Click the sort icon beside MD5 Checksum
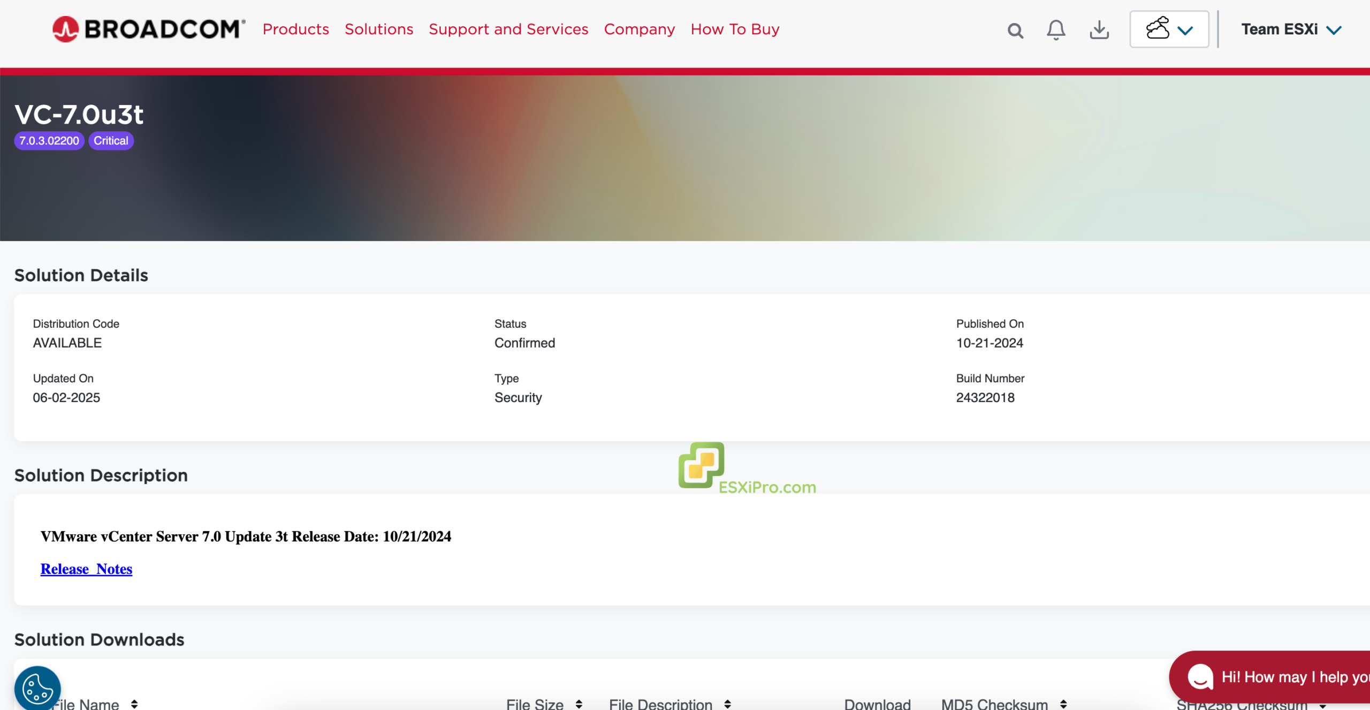Screen dimensions: 1370x710 (1063, 704)
